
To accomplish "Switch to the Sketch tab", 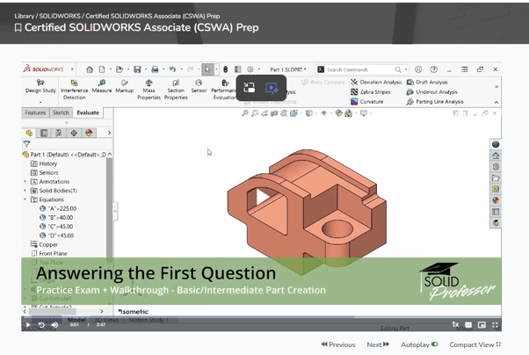I will 61,112.
